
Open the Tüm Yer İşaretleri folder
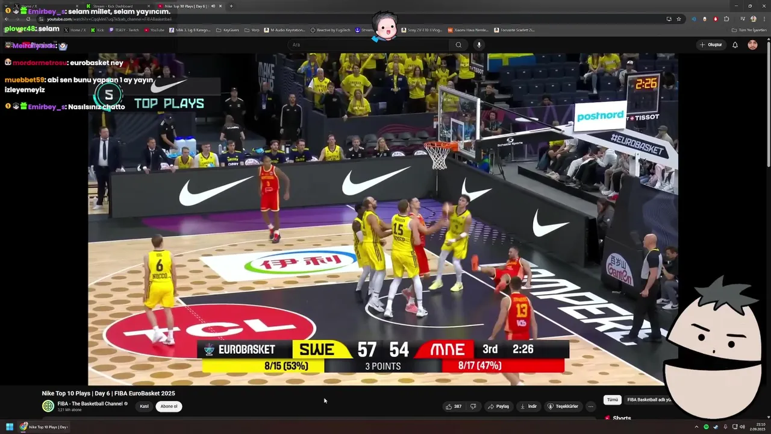749,30
